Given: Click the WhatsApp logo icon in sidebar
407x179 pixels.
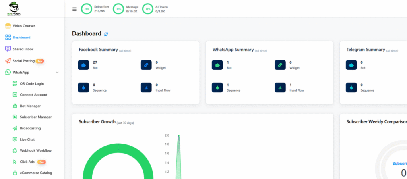Looking at the screenshot, I should coord(8,72).
